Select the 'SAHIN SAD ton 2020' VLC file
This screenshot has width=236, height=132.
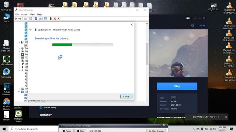229,61
